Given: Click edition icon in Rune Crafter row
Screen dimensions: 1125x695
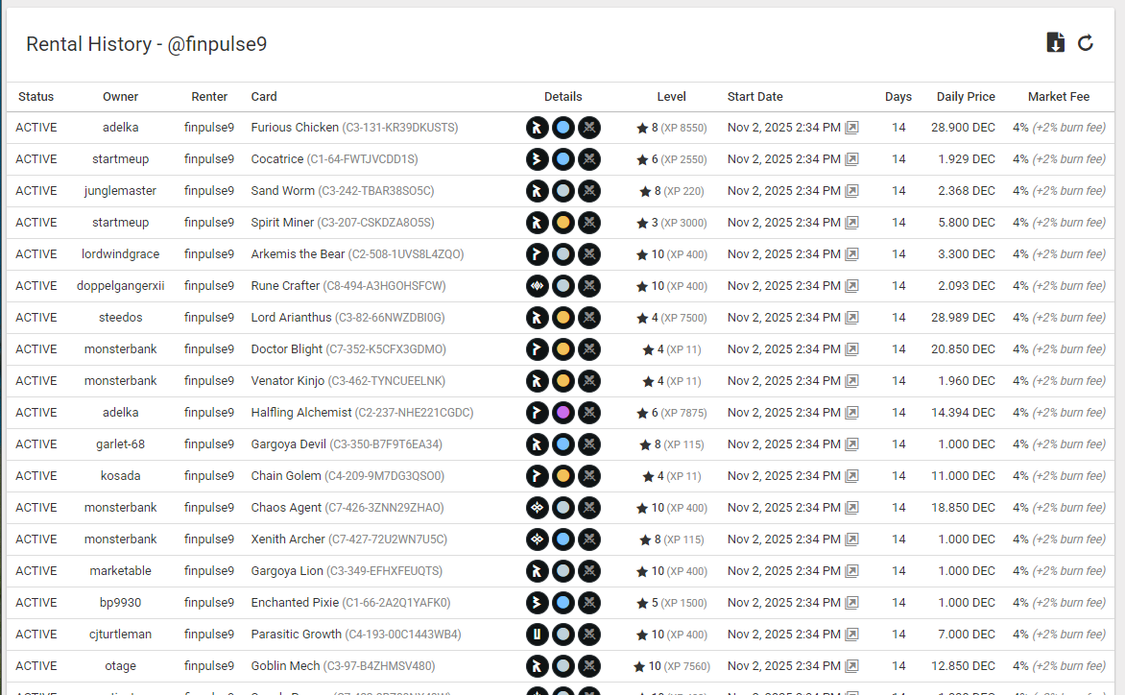Looking at the screenshot, I should coord(537,285).
